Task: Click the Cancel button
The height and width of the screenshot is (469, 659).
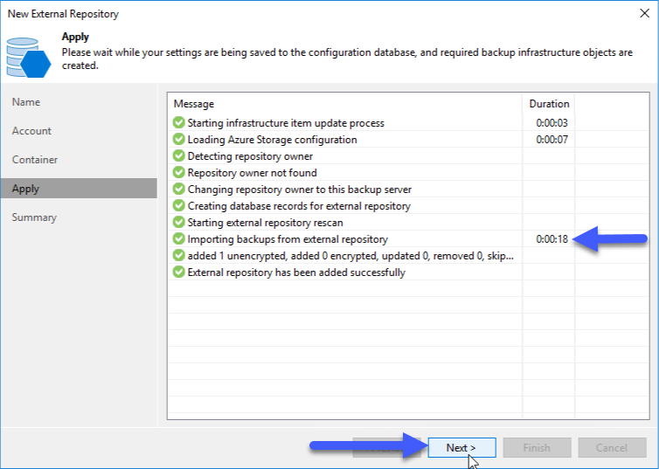Action: [612, 447]
